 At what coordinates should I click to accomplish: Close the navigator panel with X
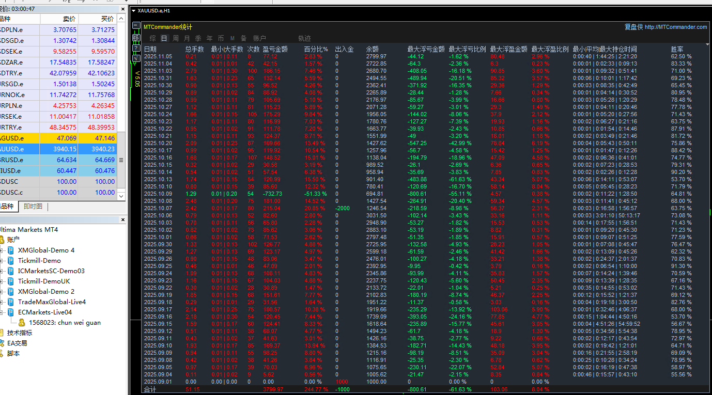[122, 220]
